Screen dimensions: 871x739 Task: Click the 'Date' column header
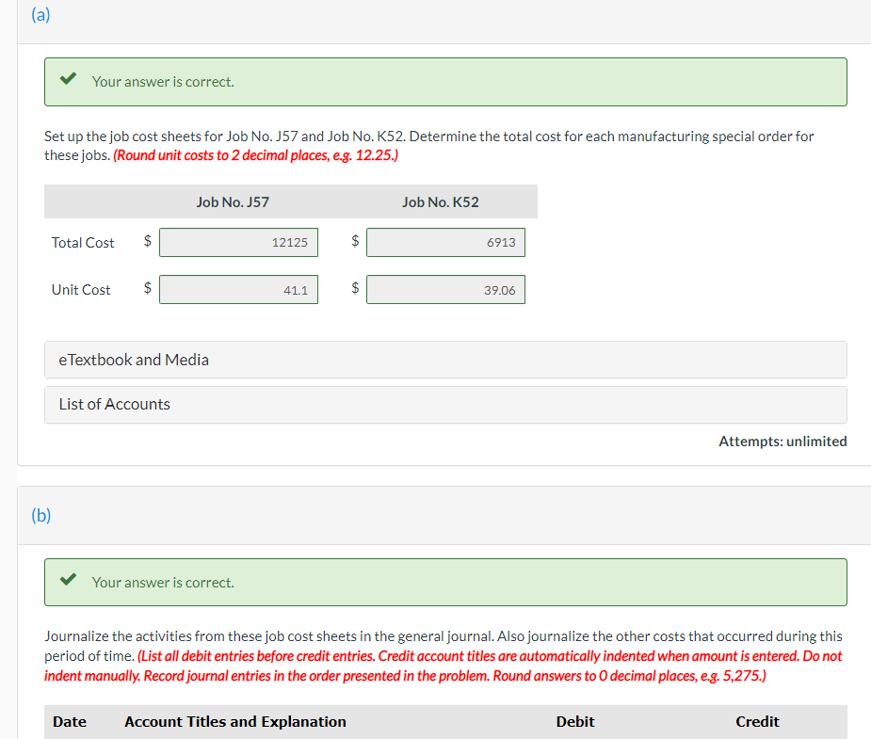click(x=70, y=722)
